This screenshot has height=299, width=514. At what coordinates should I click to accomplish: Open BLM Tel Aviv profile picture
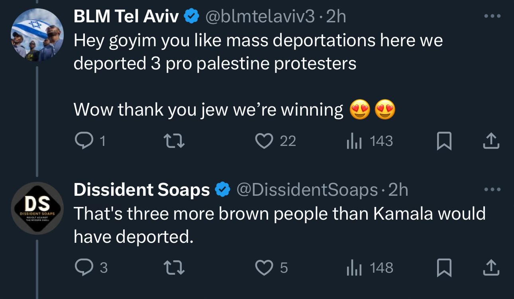[x=37, y=36]
